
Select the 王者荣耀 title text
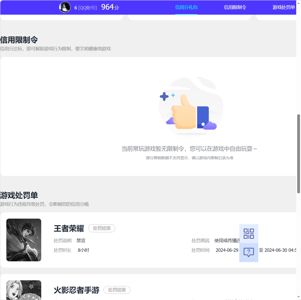tap(69, 228)
